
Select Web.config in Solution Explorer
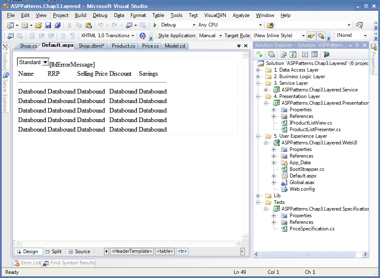302,189
